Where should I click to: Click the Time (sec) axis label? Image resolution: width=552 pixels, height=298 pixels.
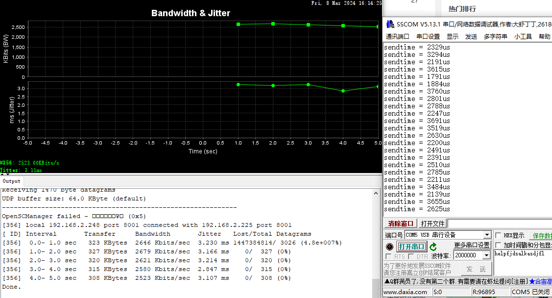click(203, 151)
